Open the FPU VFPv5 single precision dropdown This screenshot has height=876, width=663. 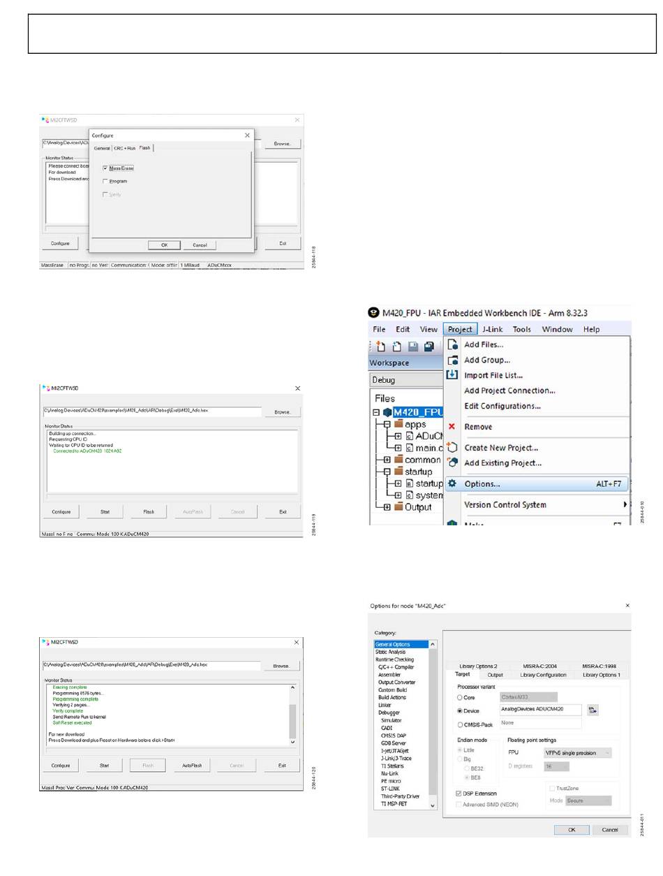point(577,753)
